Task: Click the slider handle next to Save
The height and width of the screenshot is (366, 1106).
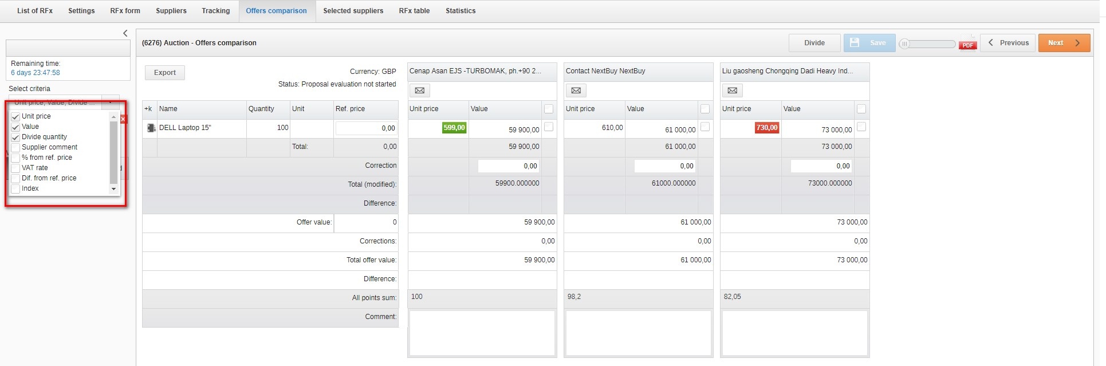Action: click(x=904, y=44)
